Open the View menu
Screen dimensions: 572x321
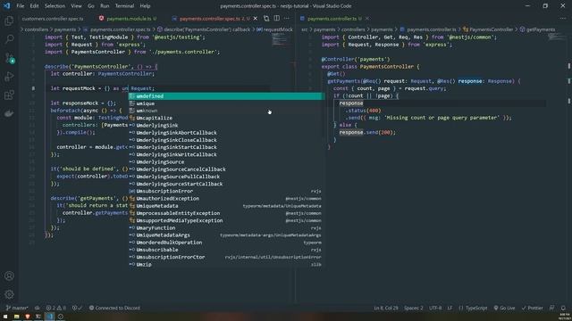click(x=76, y=6)
